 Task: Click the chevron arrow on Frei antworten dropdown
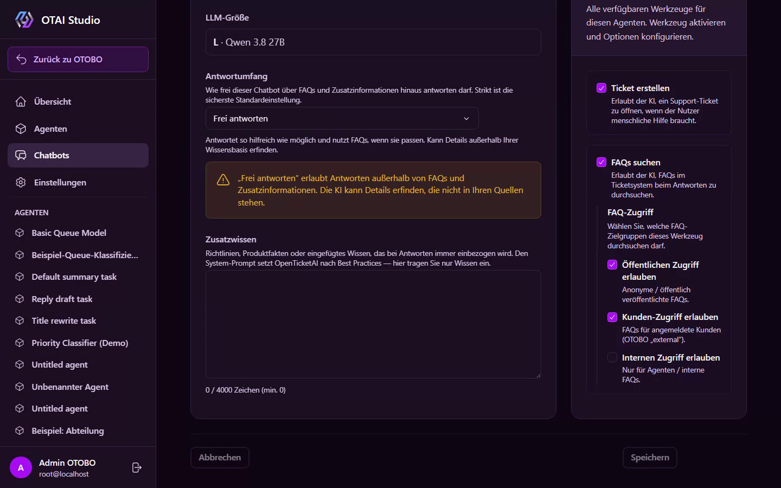(466, 118)
